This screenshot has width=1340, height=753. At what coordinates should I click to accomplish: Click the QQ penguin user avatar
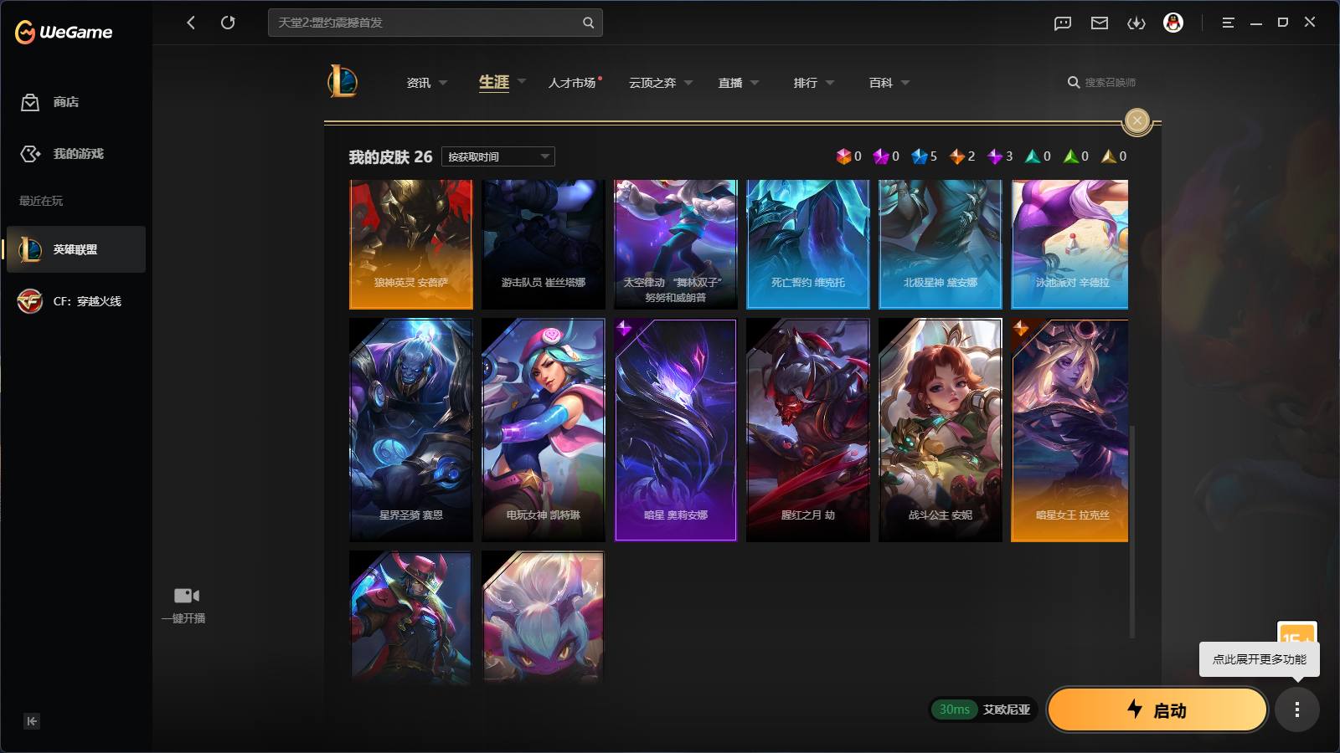1173,23
